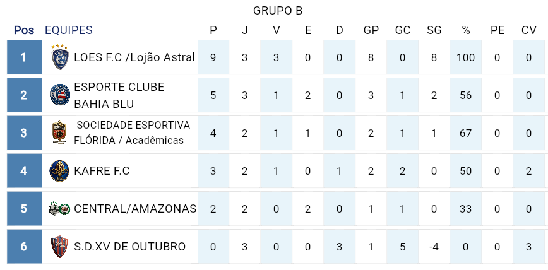Viewport: 548px width, 270px height.
Task: Click the LOES F.C team crest icon
Action: [59, 57]
